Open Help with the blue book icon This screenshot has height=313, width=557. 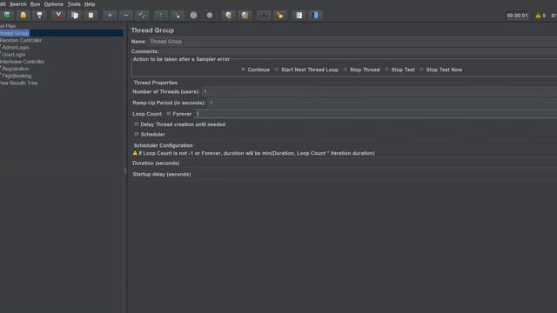pyautogui.click(x=315, y=16)
